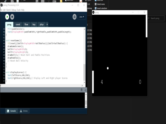Click the white ball in the pong window
166x124 pixels.
point(108,68)
